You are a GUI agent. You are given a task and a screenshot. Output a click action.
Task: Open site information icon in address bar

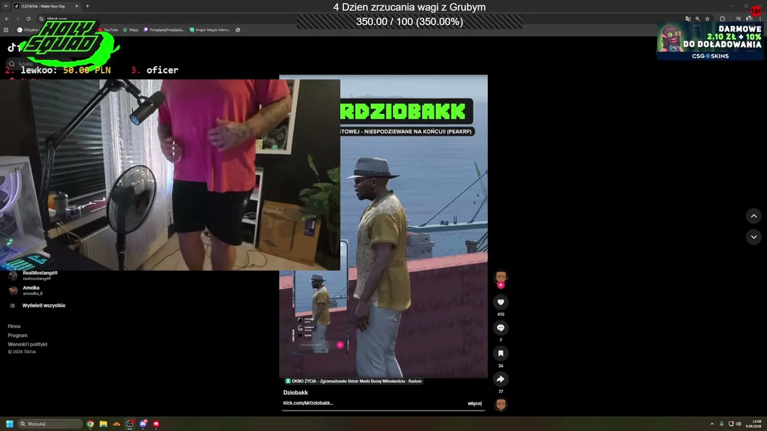41,19
